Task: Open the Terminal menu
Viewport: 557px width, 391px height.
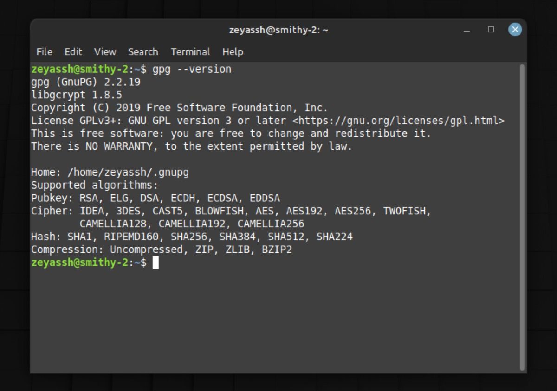Action: [x=190, y=52]
